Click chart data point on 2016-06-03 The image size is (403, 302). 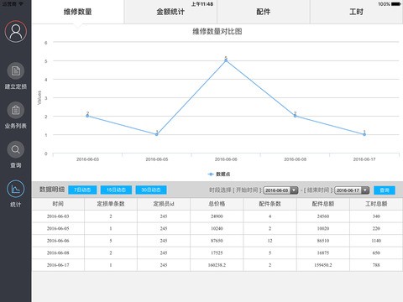pyautogui.click(x=87, y=116)
